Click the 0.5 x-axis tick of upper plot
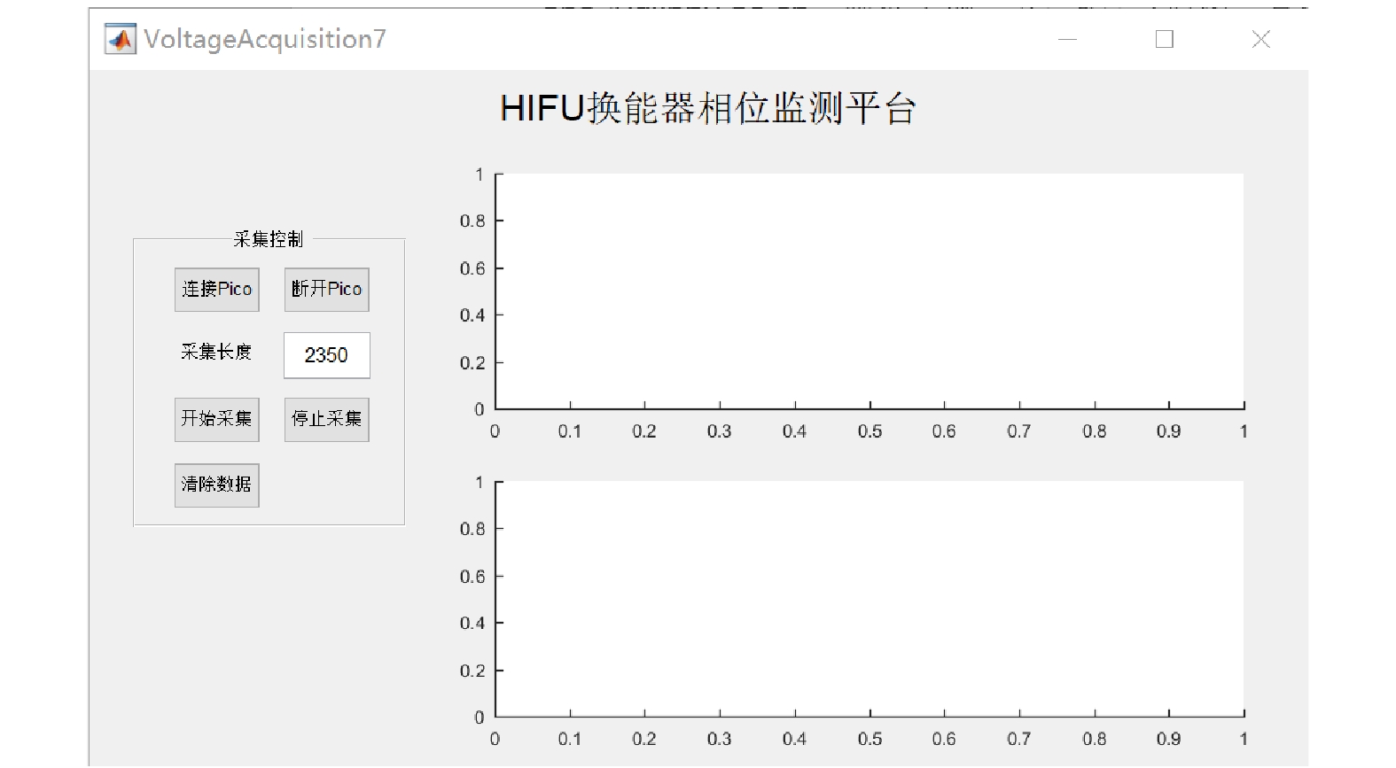 click(x=870, y=431)
